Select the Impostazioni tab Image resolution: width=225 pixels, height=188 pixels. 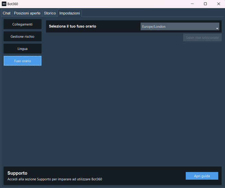click(x=69, y=13)
